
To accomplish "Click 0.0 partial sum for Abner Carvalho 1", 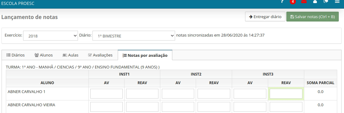I will [x=321, y=92].
